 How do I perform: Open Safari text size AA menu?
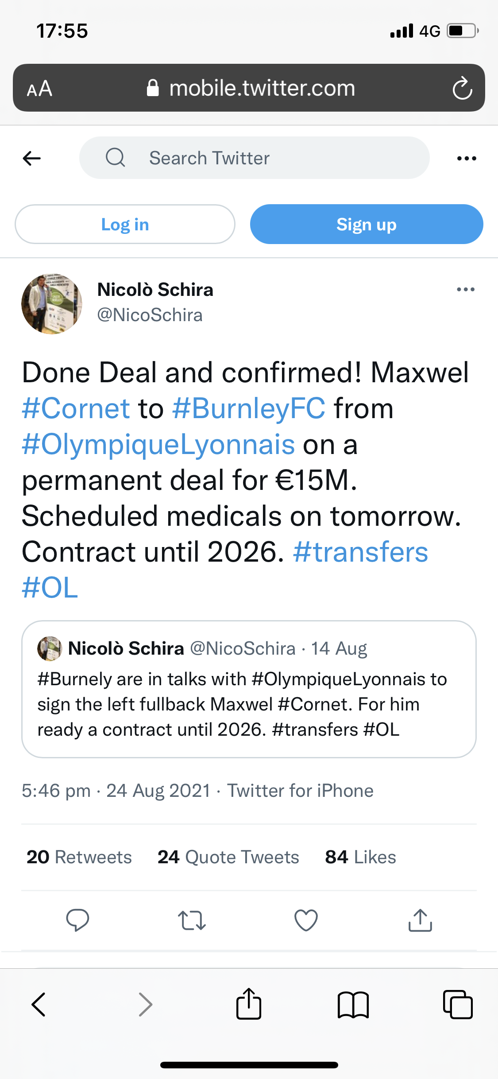[x=40, y=89]
